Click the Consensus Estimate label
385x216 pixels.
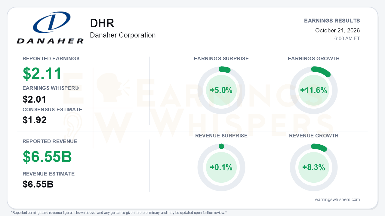(52, 109)
